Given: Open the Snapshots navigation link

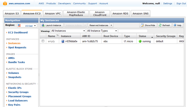Looking at the screenshot, I should [x=15, y=77].
